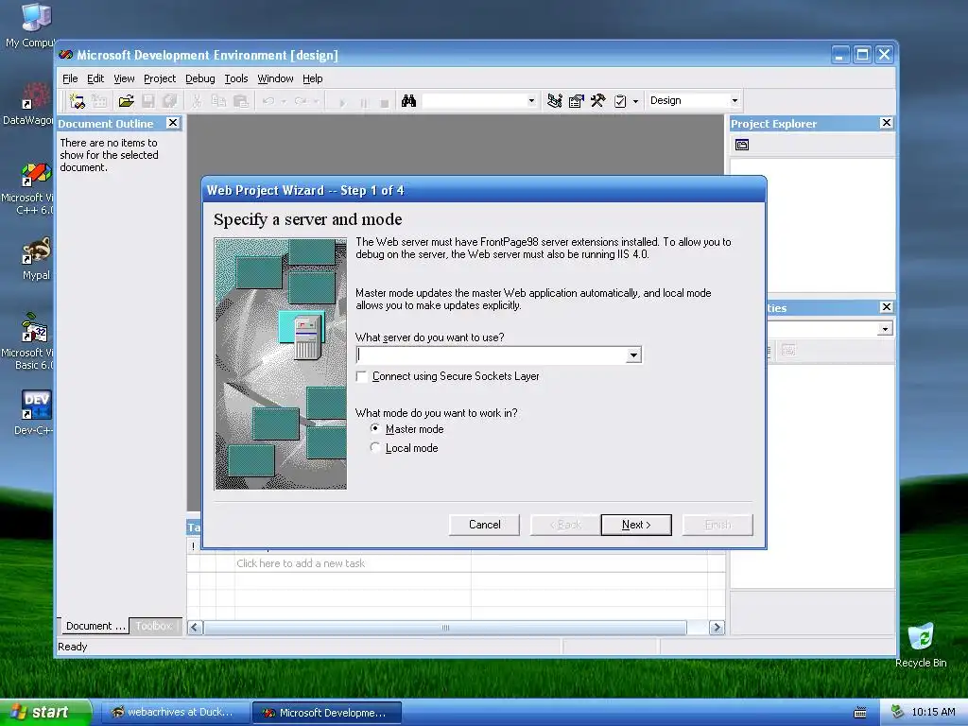Open the Redo history dropdown arrow
The image size is (968, 726).
tap(316, 101)
